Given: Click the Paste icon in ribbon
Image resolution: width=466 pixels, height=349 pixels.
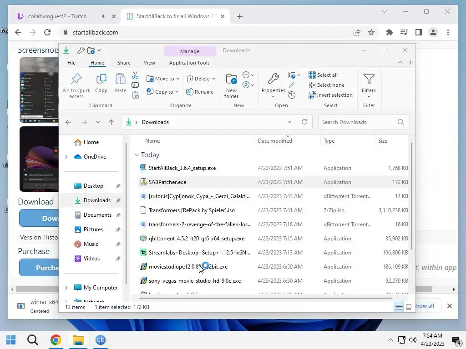Looking at the screenshot, I should [x=120, y=79].
